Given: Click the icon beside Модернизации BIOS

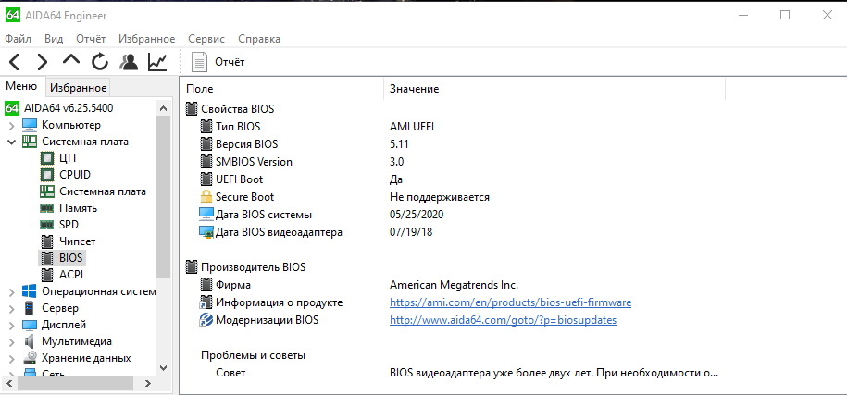Looking at the screenshot, I should [x=206, y=320].
